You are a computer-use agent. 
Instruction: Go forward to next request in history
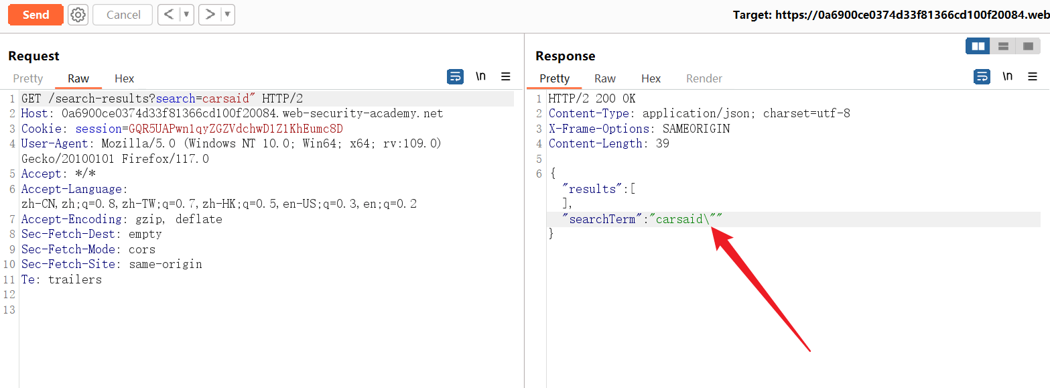coord(210,15)
